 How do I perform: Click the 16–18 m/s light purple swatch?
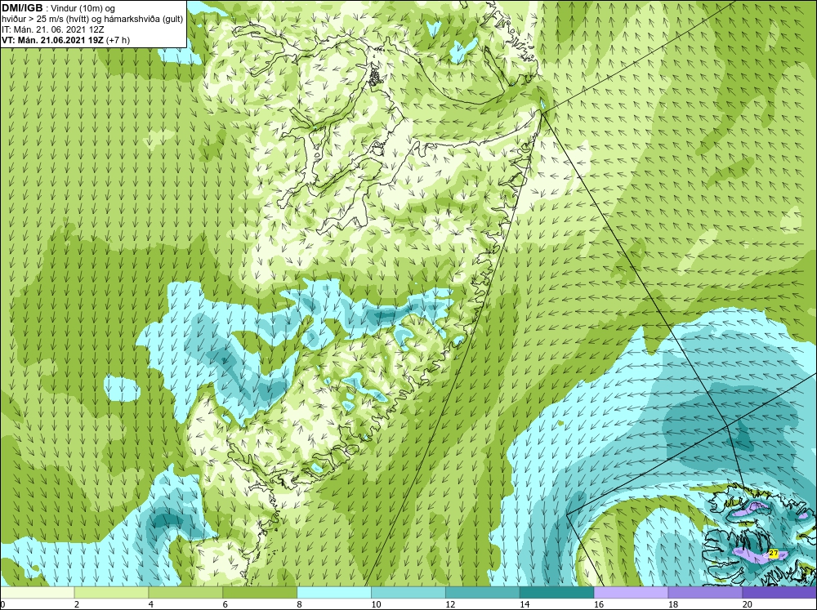click(x=631, y=592)
